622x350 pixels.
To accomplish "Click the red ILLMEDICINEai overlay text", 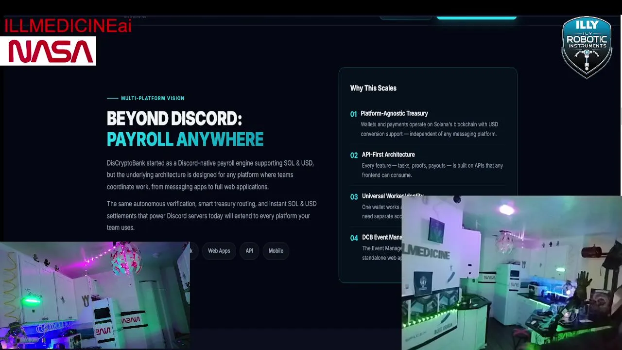I will (68, 26).
